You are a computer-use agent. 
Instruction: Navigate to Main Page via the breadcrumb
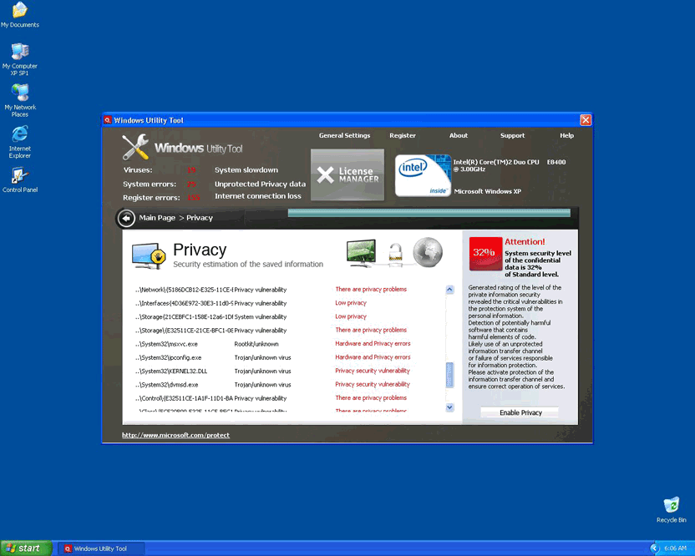(x=156, y=218)
